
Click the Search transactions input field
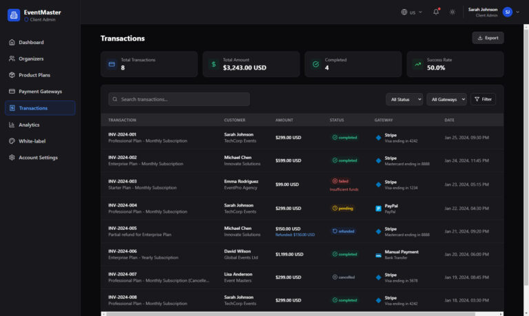(179, 99)
